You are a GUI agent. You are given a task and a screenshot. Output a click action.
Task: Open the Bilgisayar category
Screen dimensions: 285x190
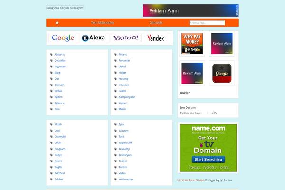pos(60,66)
